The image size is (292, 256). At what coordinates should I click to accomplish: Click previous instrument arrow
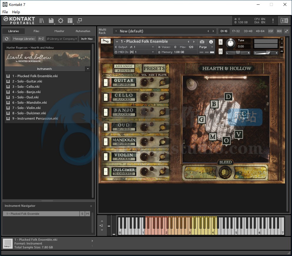pos(188,42)
